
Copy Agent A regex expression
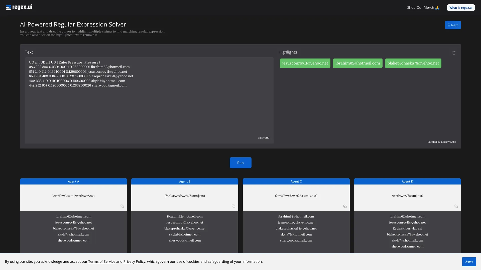[x=122, y=206]
